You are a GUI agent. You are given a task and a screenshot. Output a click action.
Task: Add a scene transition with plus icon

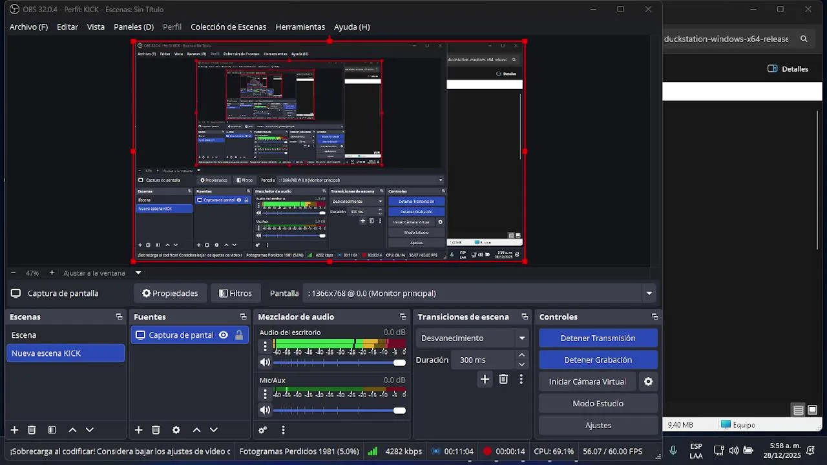click(485, 379)
